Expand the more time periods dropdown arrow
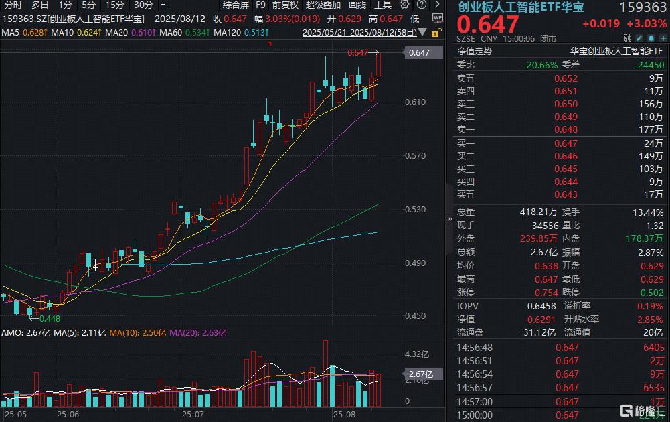 click(163, 5)
